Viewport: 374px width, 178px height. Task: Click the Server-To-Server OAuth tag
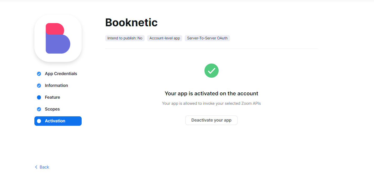click(x=207, y=38)
